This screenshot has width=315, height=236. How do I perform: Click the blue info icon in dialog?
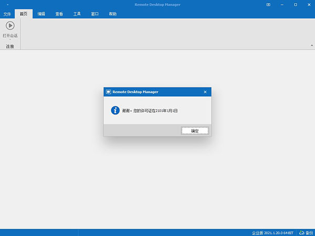pos(115,110)
